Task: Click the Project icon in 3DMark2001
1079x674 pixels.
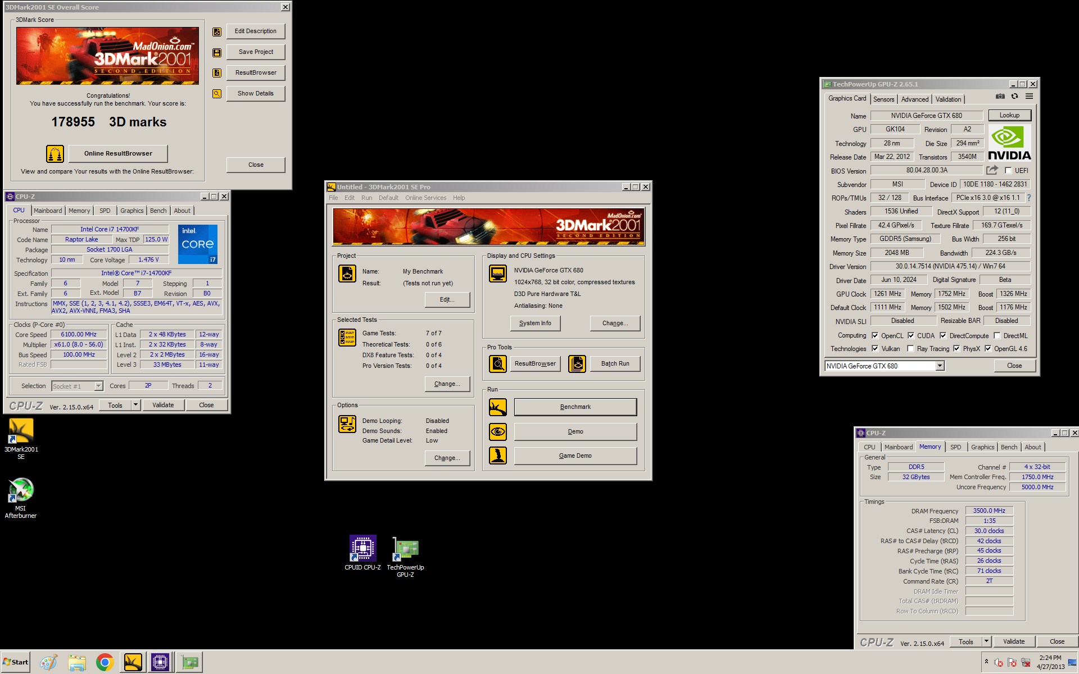Action: pos(347,274)
